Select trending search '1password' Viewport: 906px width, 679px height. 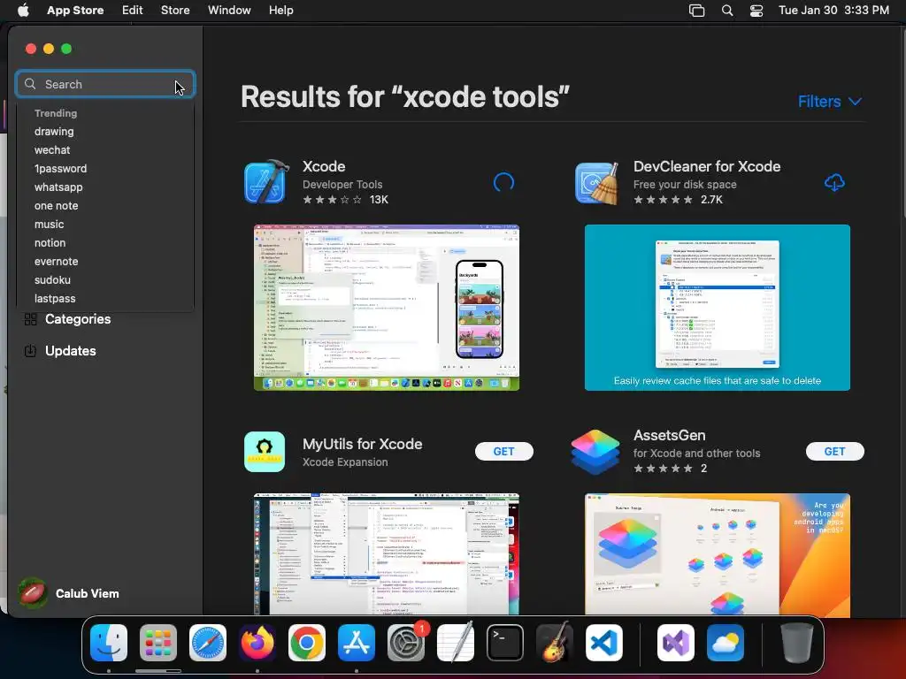point(61,169)
